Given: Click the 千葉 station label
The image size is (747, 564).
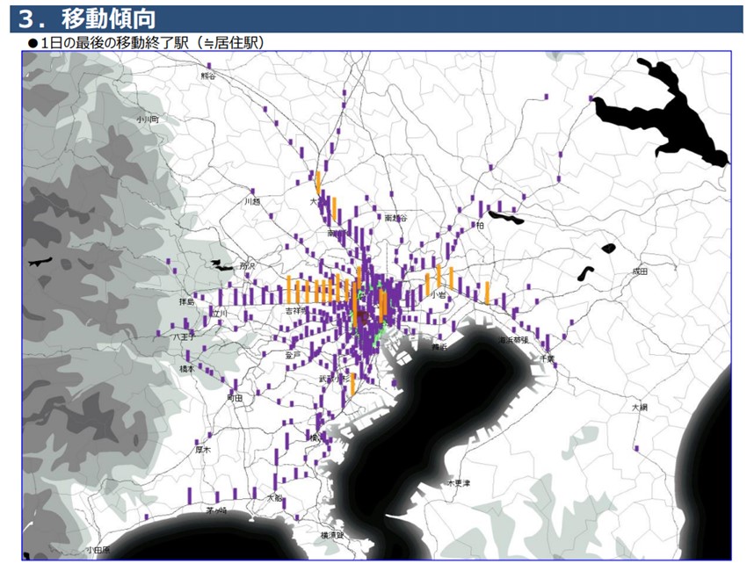Looking at the screenshot, I should coord(548,358).
